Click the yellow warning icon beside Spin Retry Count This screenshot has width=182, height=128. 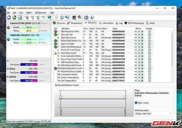point(56,53)
